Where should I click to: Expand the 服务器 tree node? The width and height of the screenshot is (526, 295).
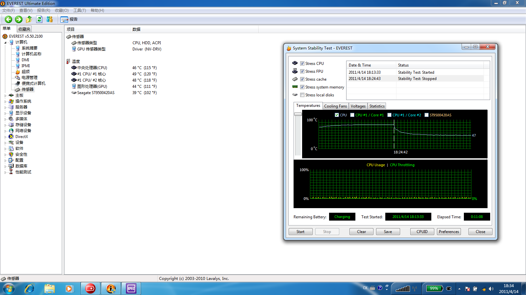5,108
